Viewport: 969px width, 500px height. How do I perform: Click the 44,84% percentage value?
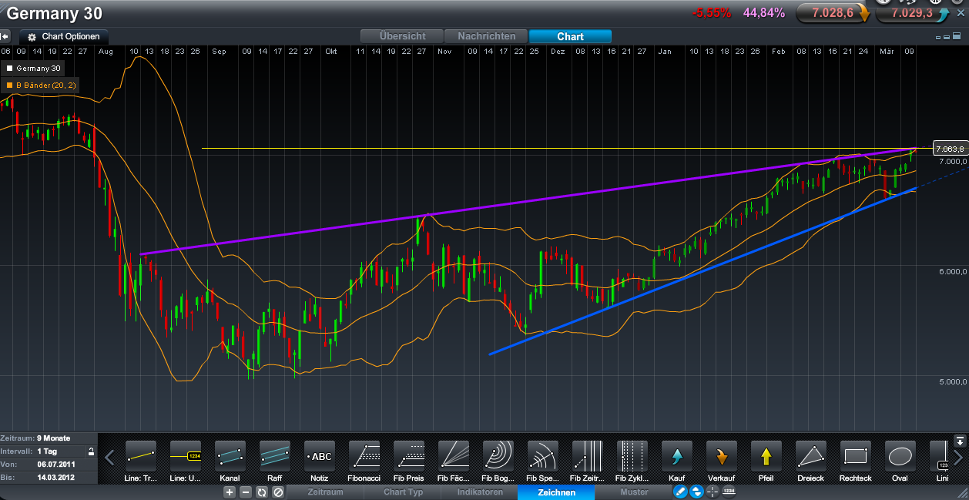(764, 13)
